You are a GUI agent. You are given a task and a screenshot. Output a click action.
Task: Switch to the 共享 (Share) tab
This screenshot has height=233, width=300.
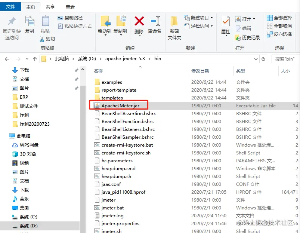50,6
